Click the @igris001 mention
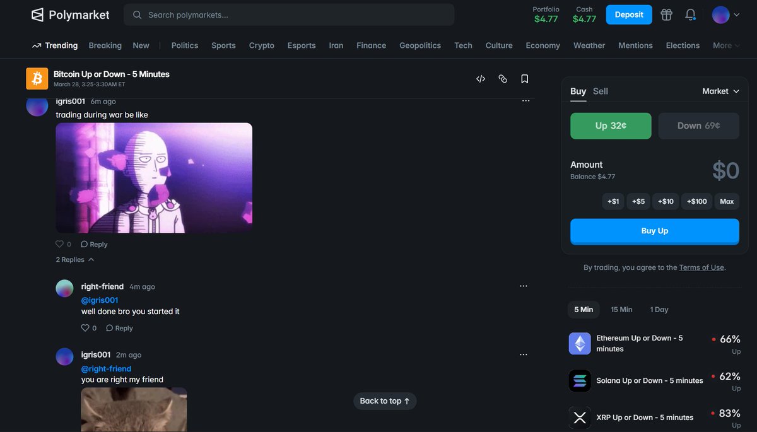 [x=100, y=300]
